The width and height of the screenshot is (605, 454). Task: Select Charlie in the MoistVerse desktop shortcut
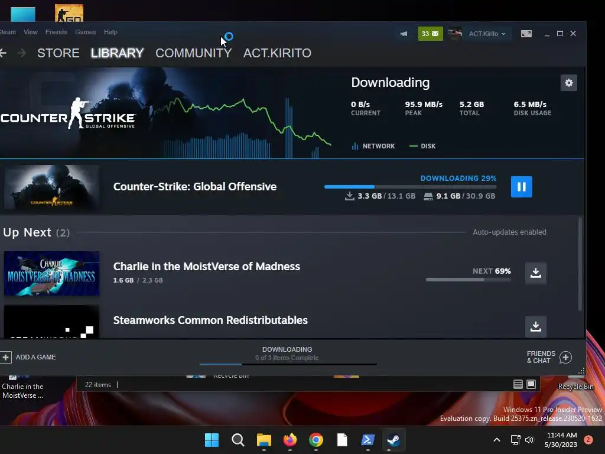pos(22,388)
